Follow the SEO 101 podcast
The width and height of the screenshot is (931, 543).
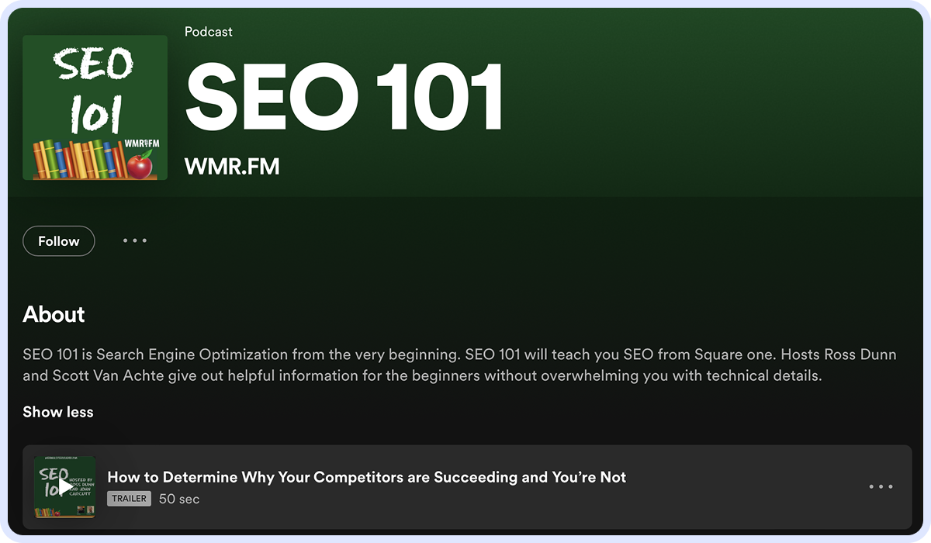(x=59, y=241)
